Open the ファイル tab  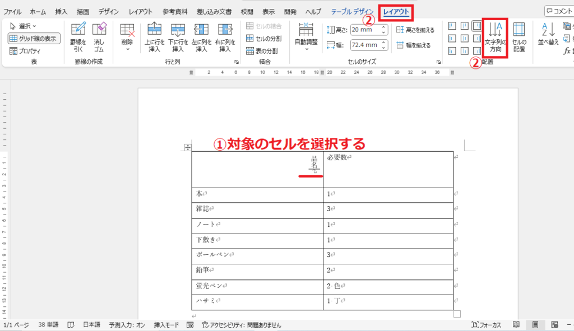click(x=12, y=12)
